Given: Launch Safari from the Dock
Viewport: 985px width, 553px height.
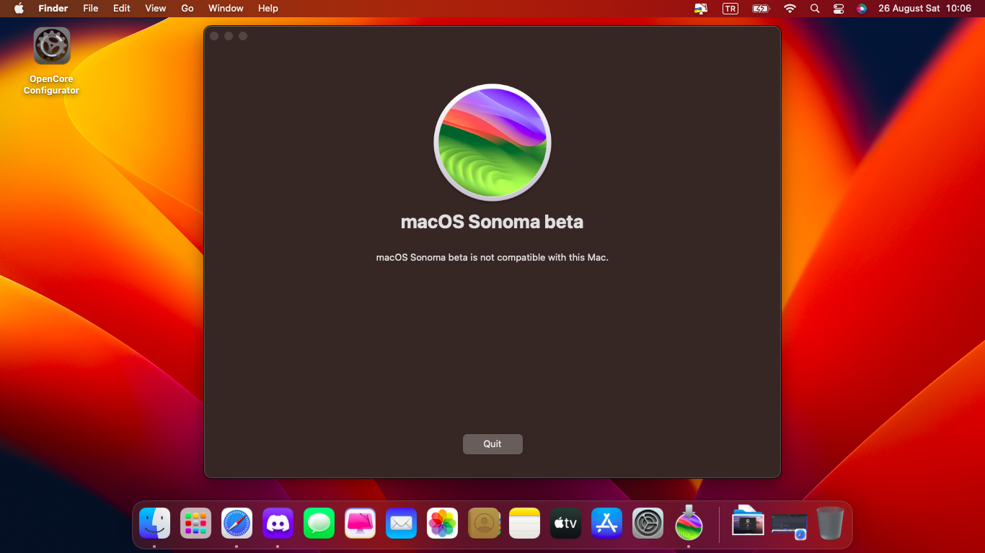Looking at the screenshot, I should coord(237,523).
